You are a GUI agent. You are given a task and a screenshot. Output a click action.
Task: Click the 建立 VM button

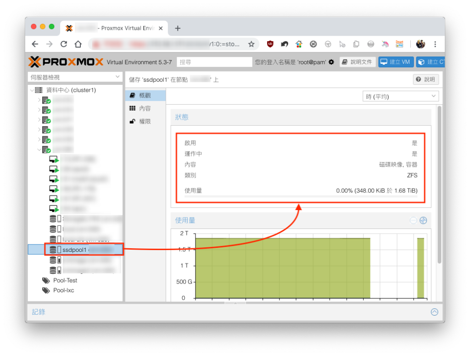[x=396, y=62]
